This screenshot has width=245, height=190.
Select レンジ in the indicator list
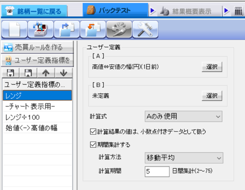pos(37,96)
